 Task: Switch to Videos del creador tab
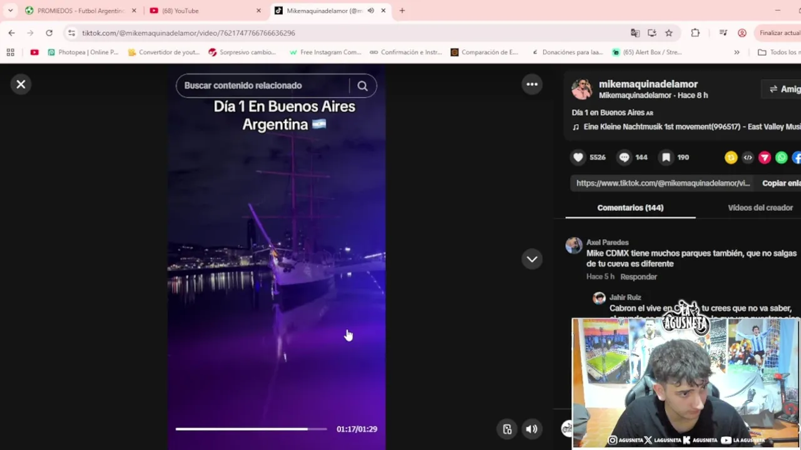tap(760, 207)
